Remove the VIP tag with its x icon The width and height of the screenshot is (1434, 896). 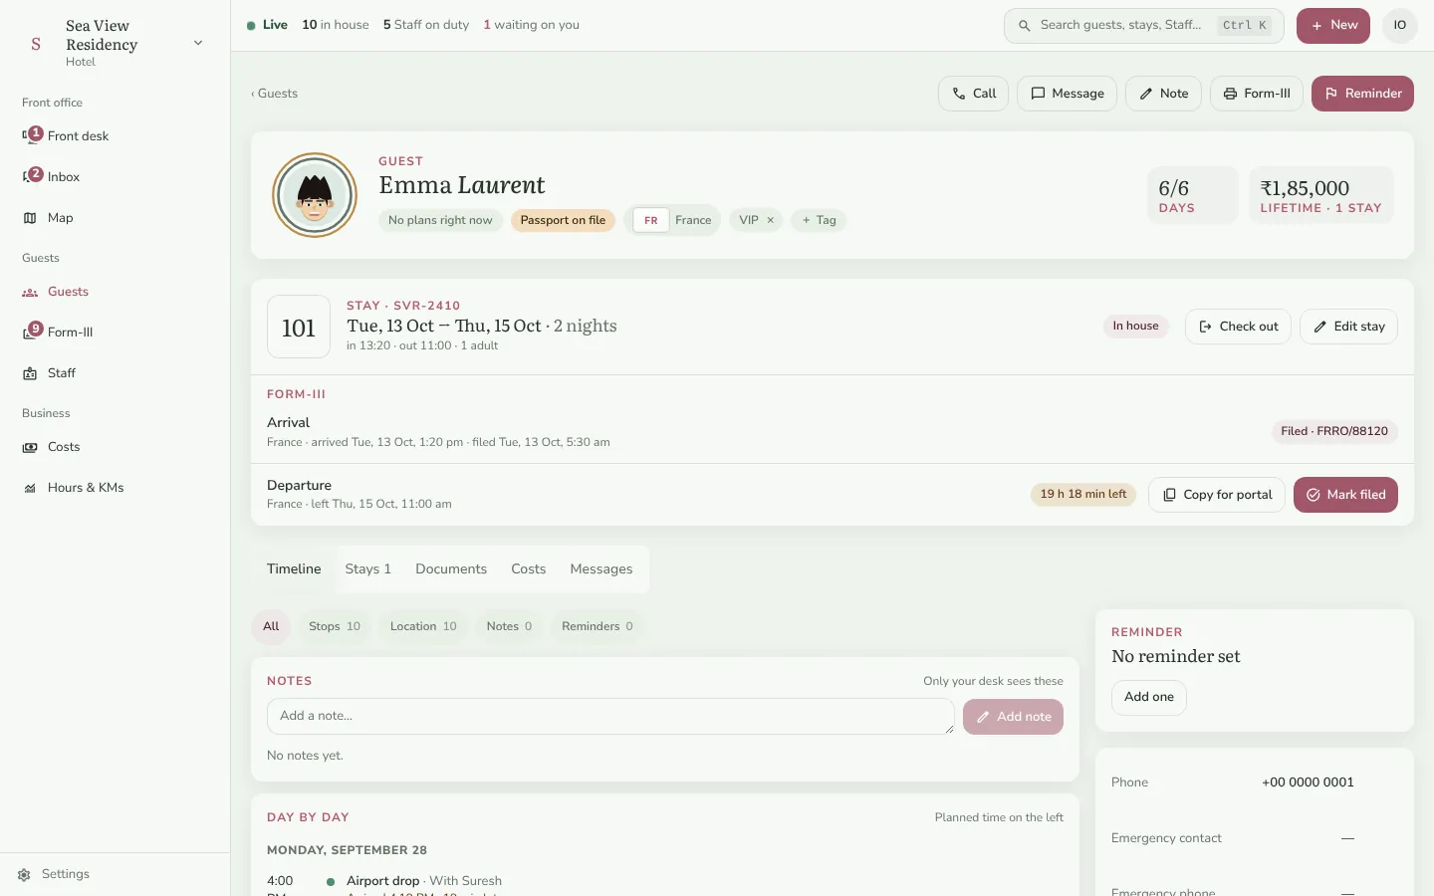click(x=770, y=220)
